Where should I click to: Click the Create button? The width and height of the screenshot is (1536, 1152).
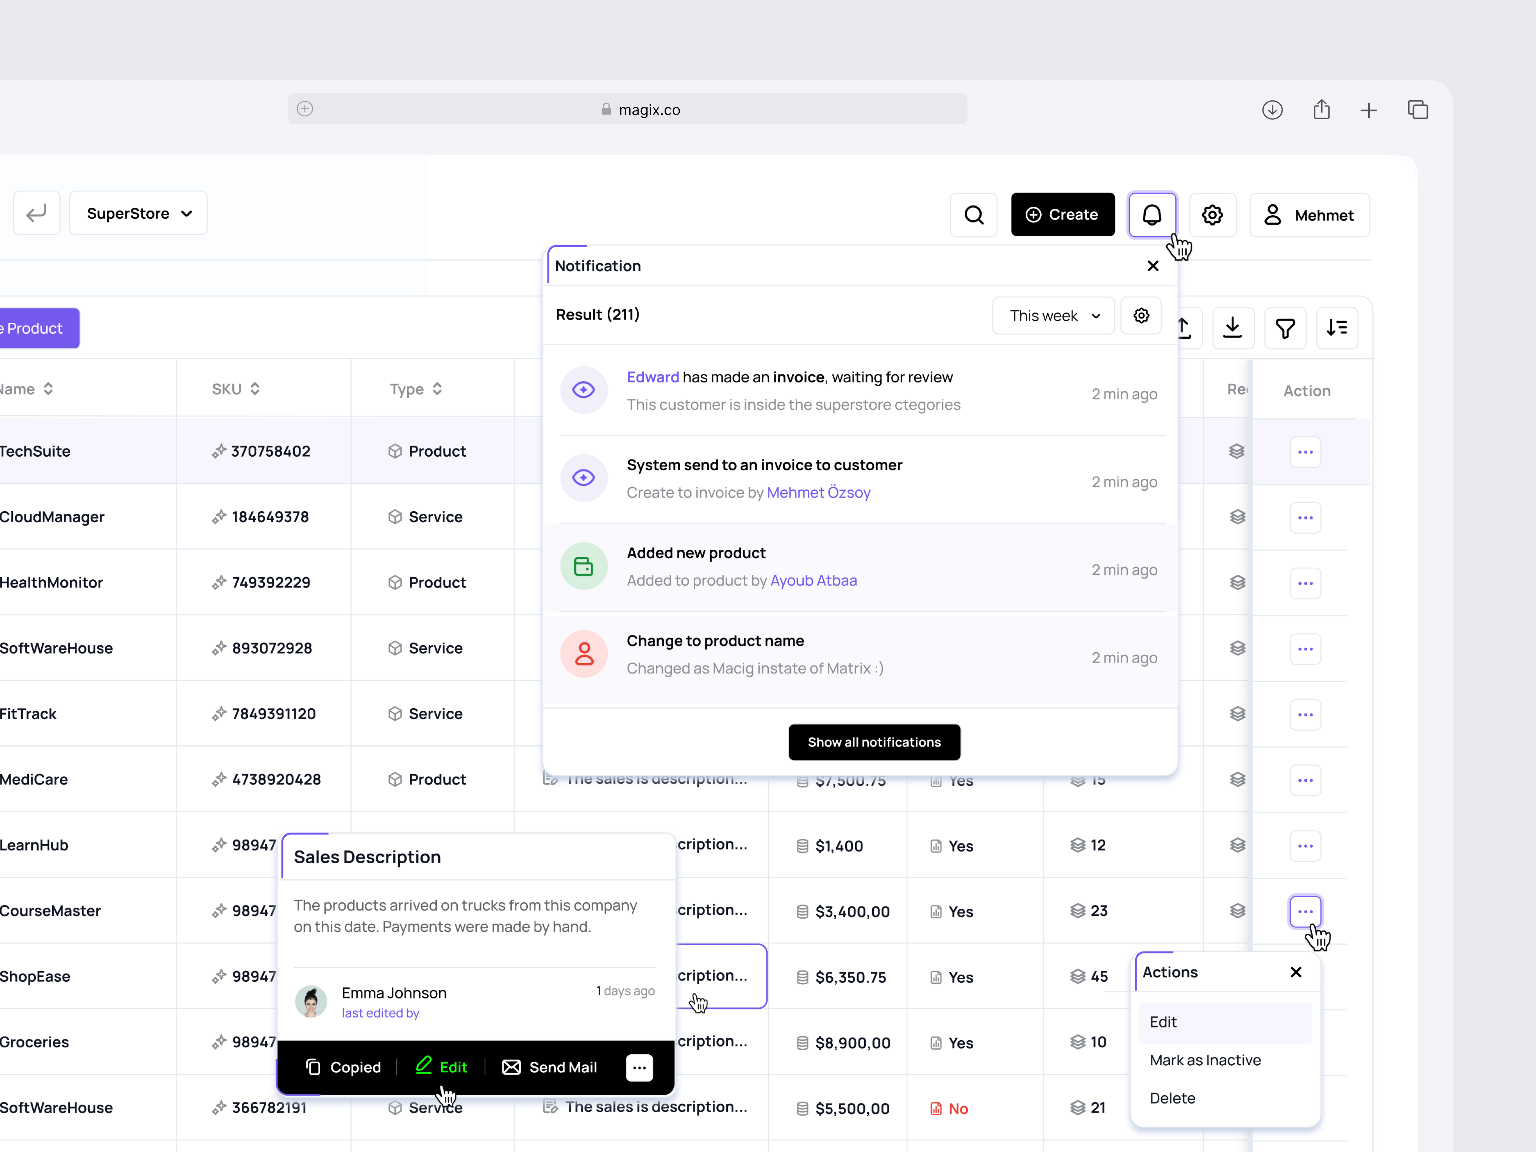click(1062, 214)
